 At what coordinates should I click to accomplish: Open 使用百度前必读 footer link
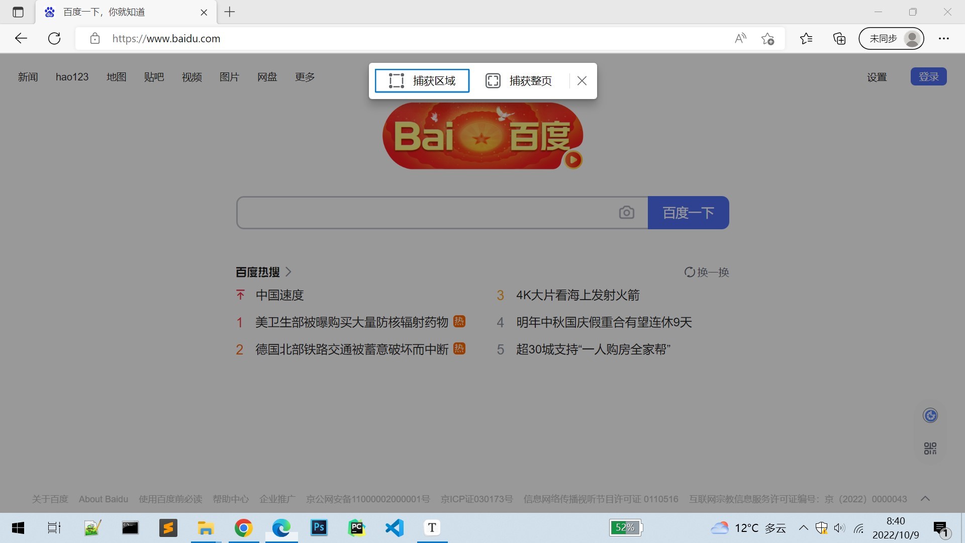170,499
